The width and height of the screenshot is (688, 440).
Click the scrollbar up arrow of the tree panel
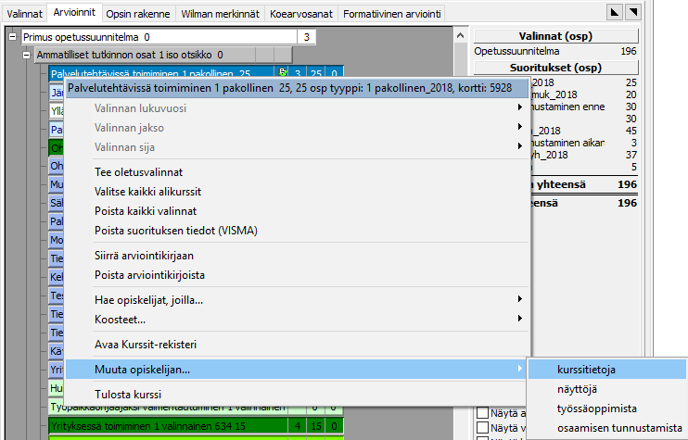[460, 35]
